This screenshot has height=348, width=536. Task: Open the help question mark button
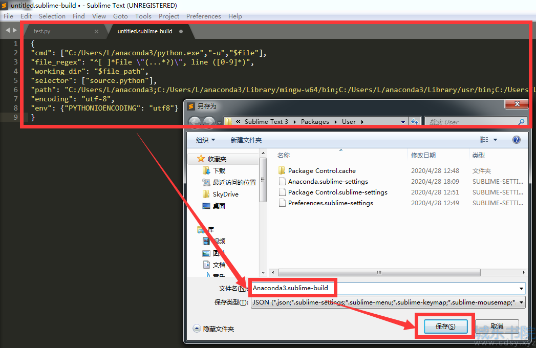click(516, 140)
